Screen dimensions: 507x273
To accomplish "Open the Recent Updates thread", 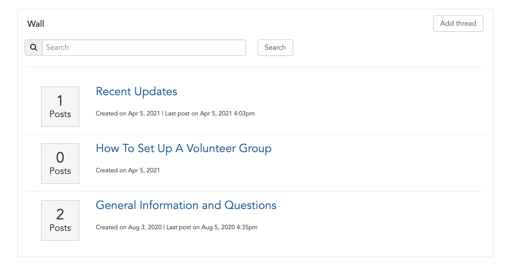I will [136, 91].
